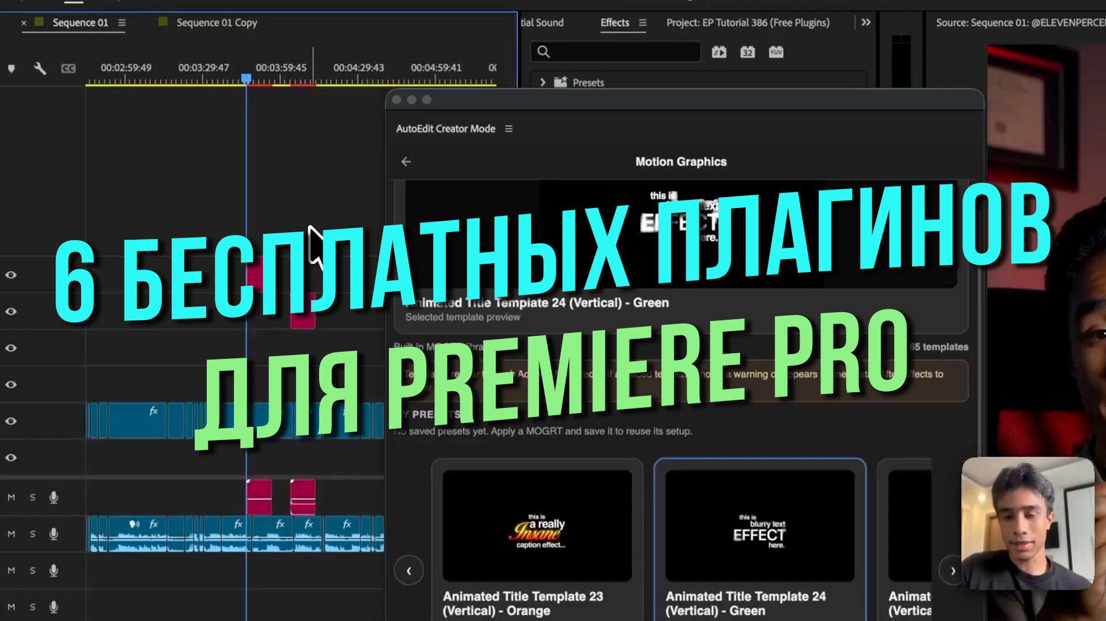The width and height of the screenshot is (1106, 621).
Task: Click the 32-bit color effects filter icon
Action: tap(747, 52)
